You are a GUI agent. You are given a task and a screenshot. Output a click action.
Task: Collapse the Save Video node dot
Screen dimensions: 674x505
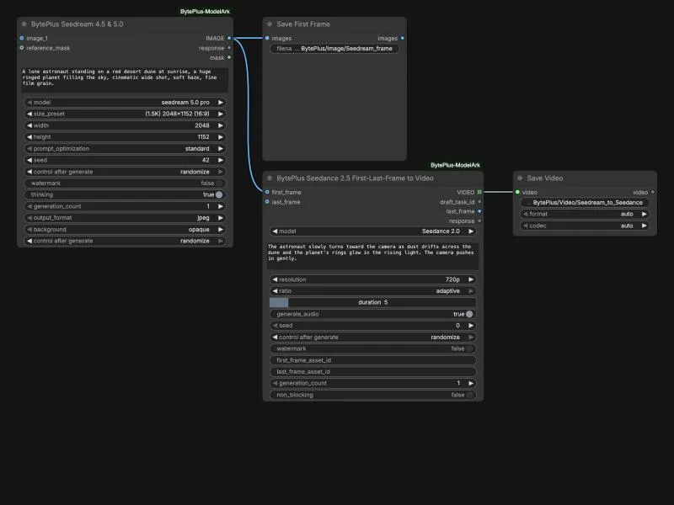[x=520, y=178]
